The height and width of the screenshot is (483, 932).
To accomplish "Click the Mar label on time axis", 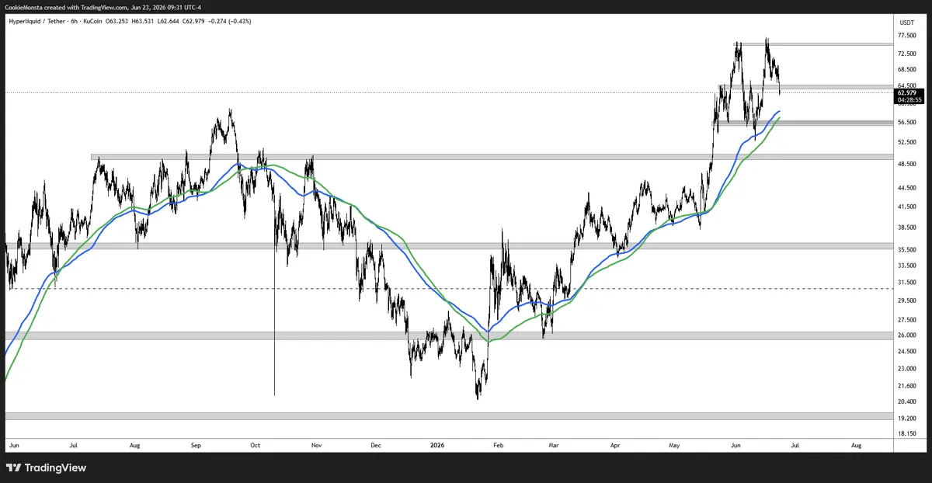I will point(554,446).
